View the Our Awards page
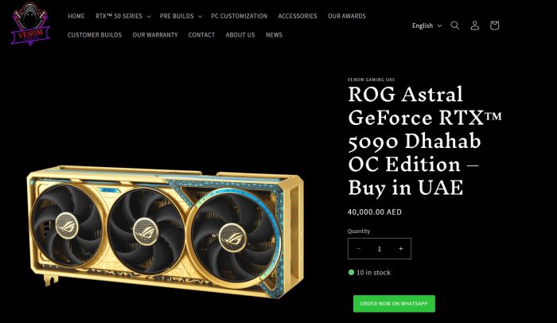This screenshot has width=557, height=323. 347,17
